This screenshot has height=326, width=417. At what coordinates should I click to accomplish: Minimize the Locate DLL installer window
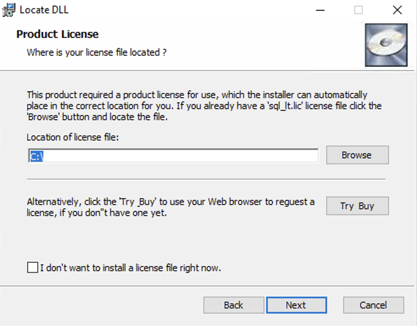321,9
